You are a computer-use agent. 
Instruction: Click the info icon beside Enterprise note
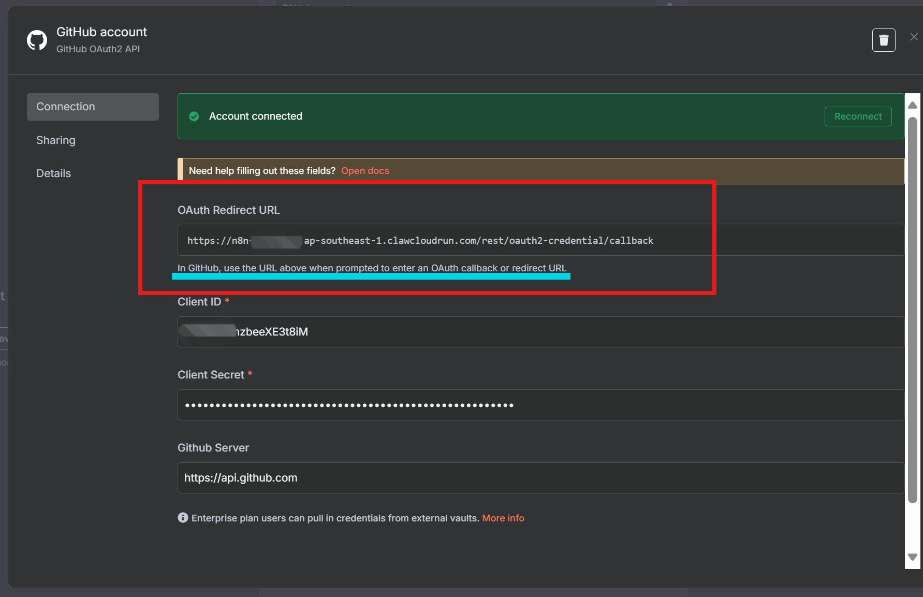pos(183,518)
